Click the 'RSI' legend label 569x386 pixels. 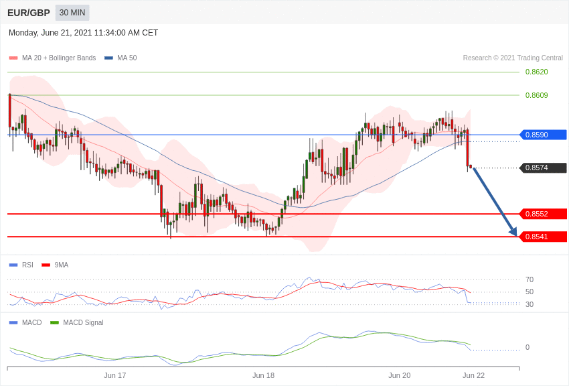(x=27, y=265)
